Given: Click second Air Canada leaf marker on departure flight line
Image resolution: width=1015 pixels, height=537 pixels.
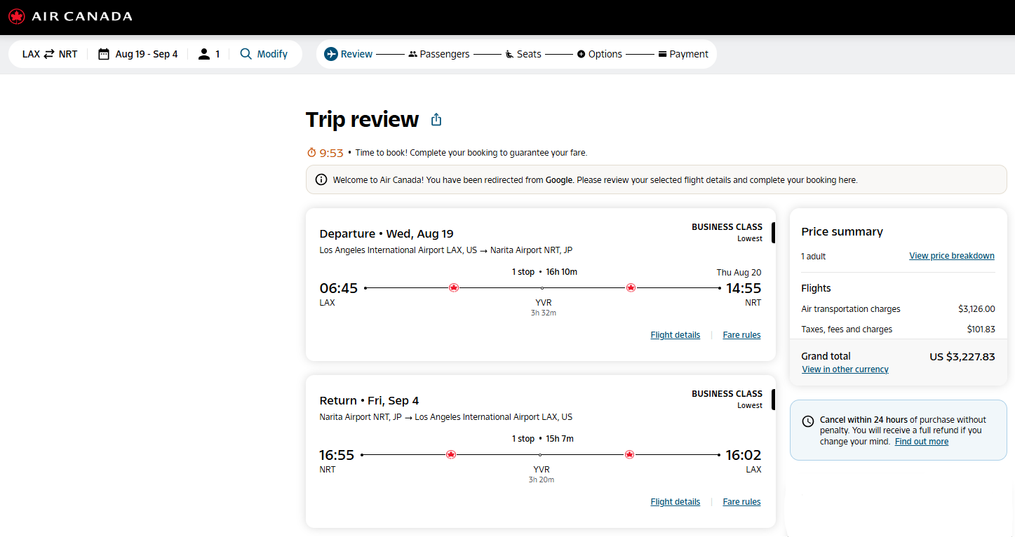Looking at the screenshot, I should (631, 287).
